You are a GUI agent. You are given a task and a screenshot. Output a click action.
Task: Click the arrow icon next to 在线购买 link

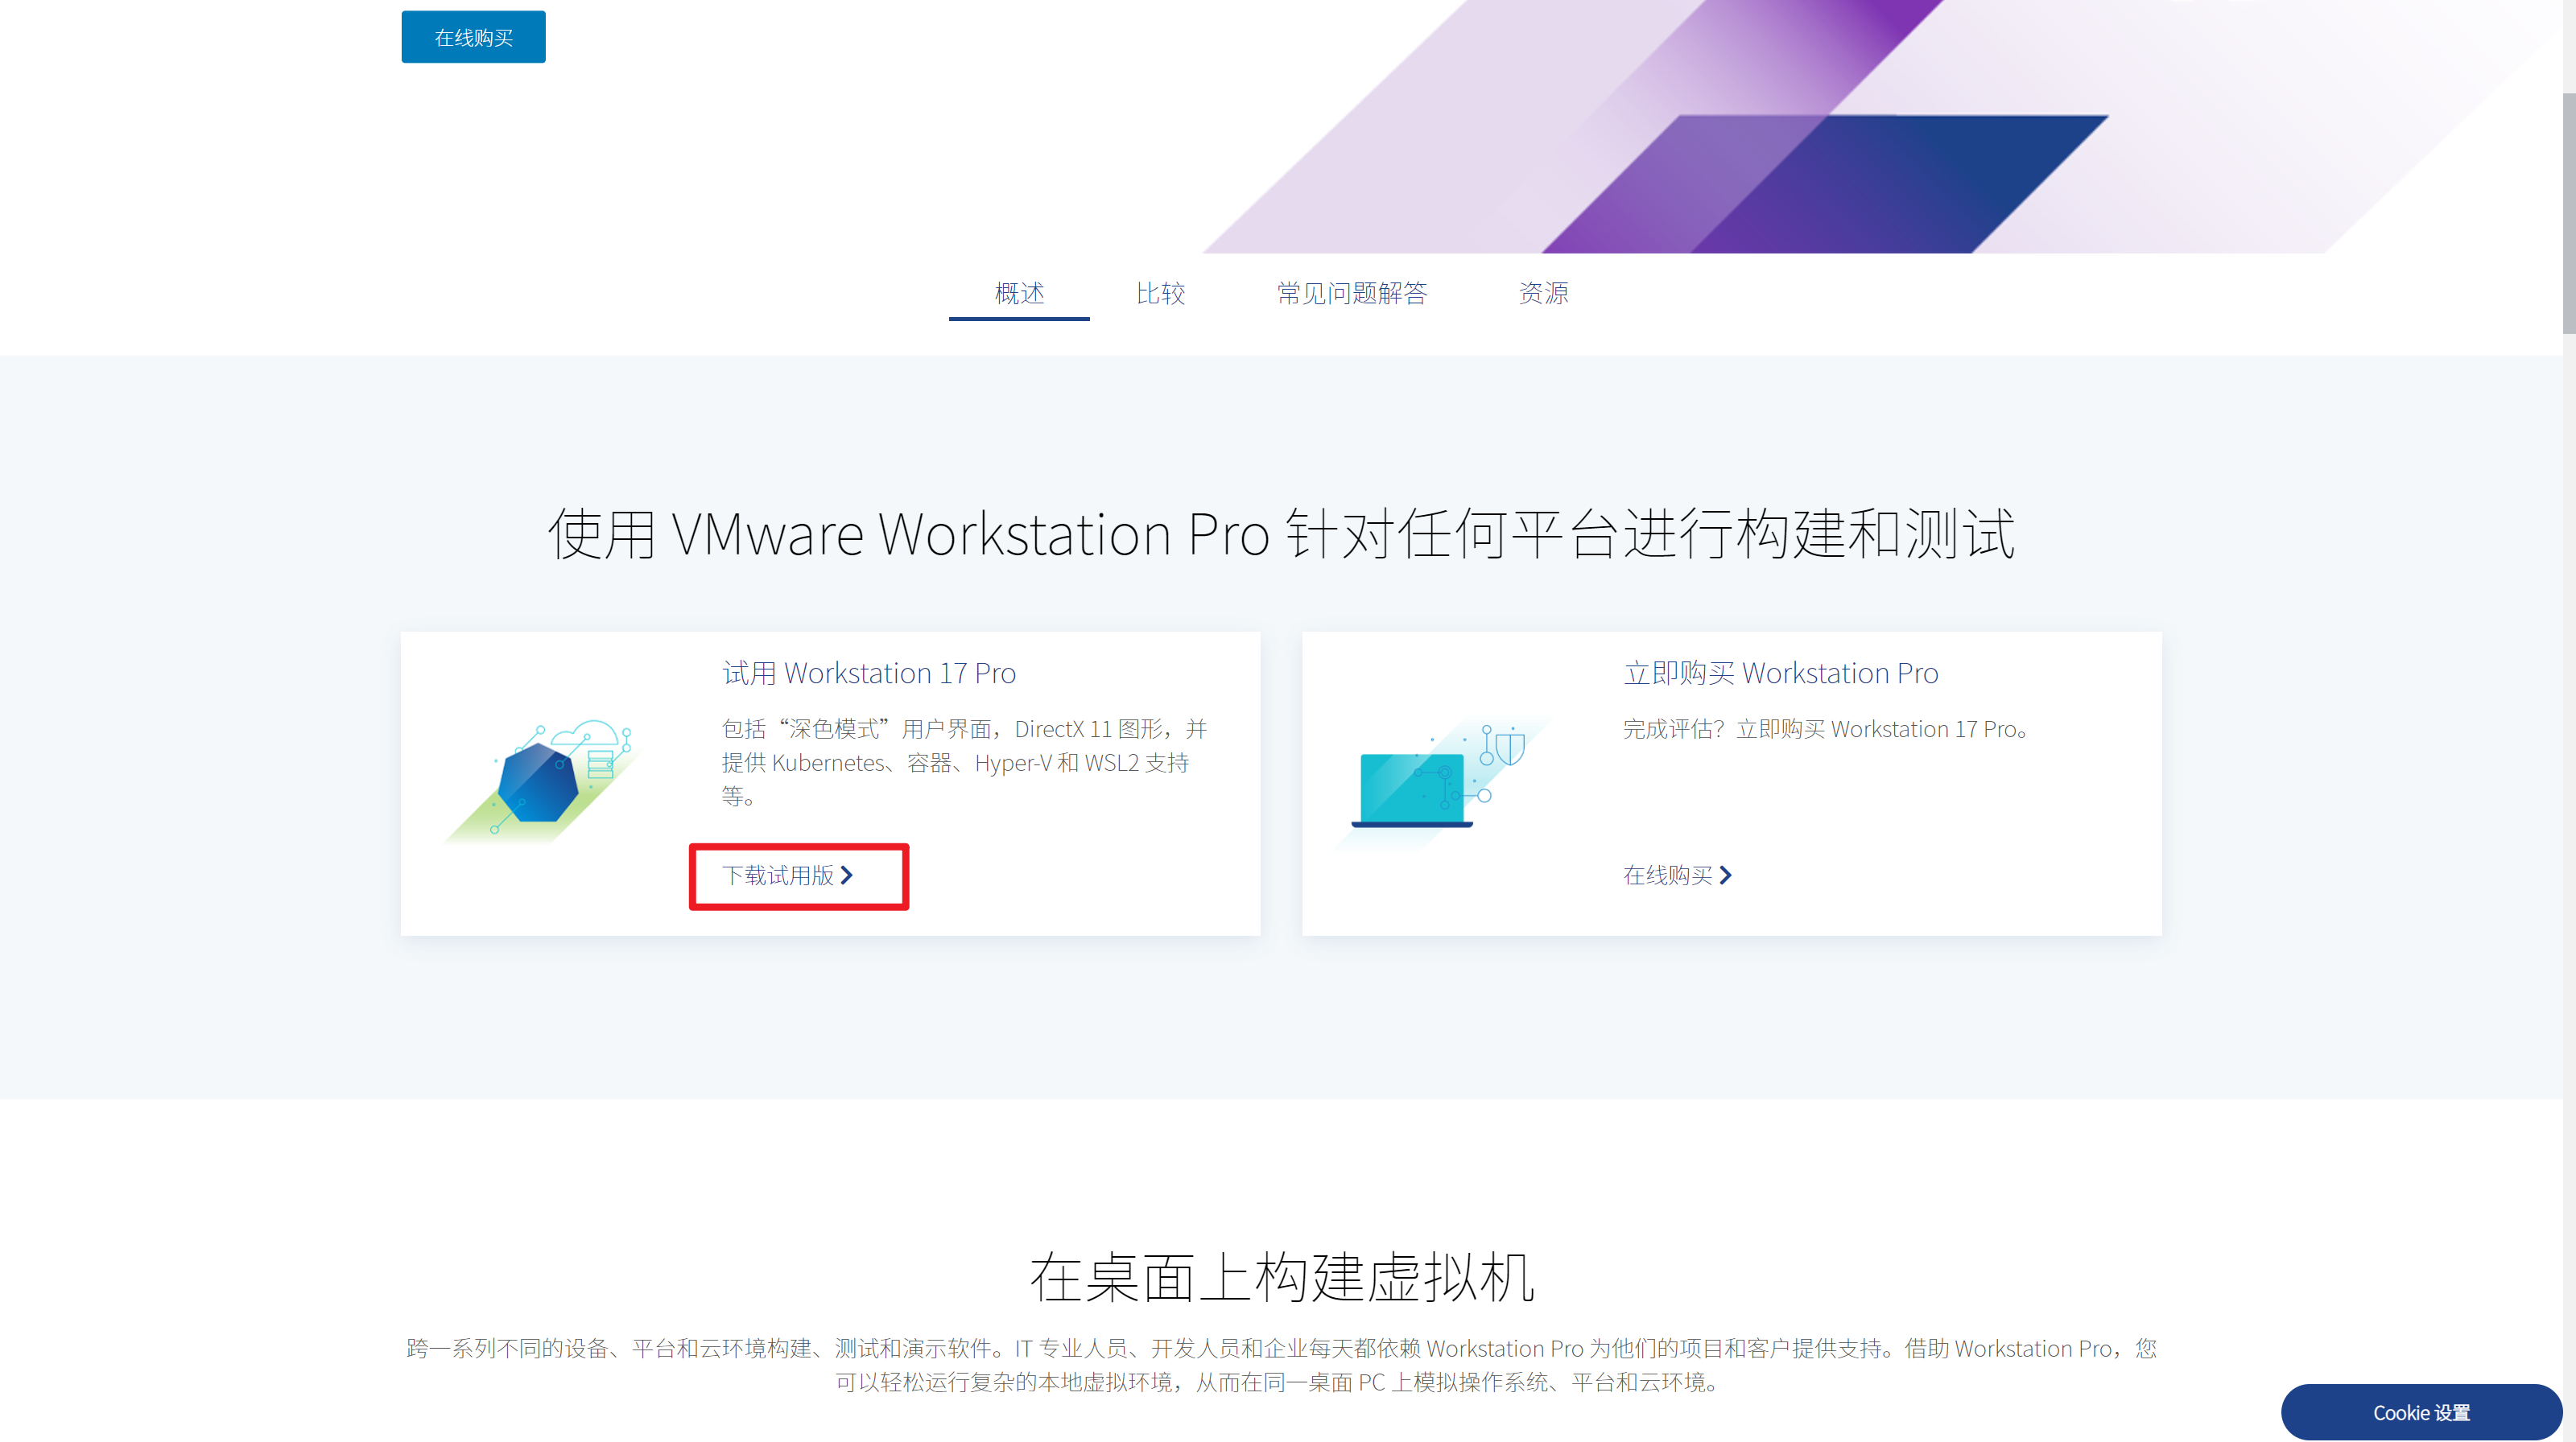tap(1727, 875)
